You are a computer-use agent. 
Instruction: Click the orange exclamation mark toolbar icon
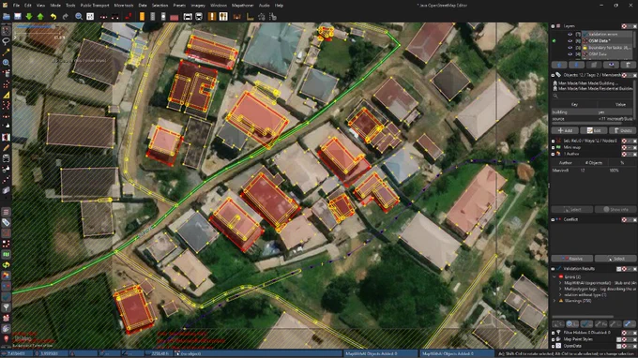[212, 17]
